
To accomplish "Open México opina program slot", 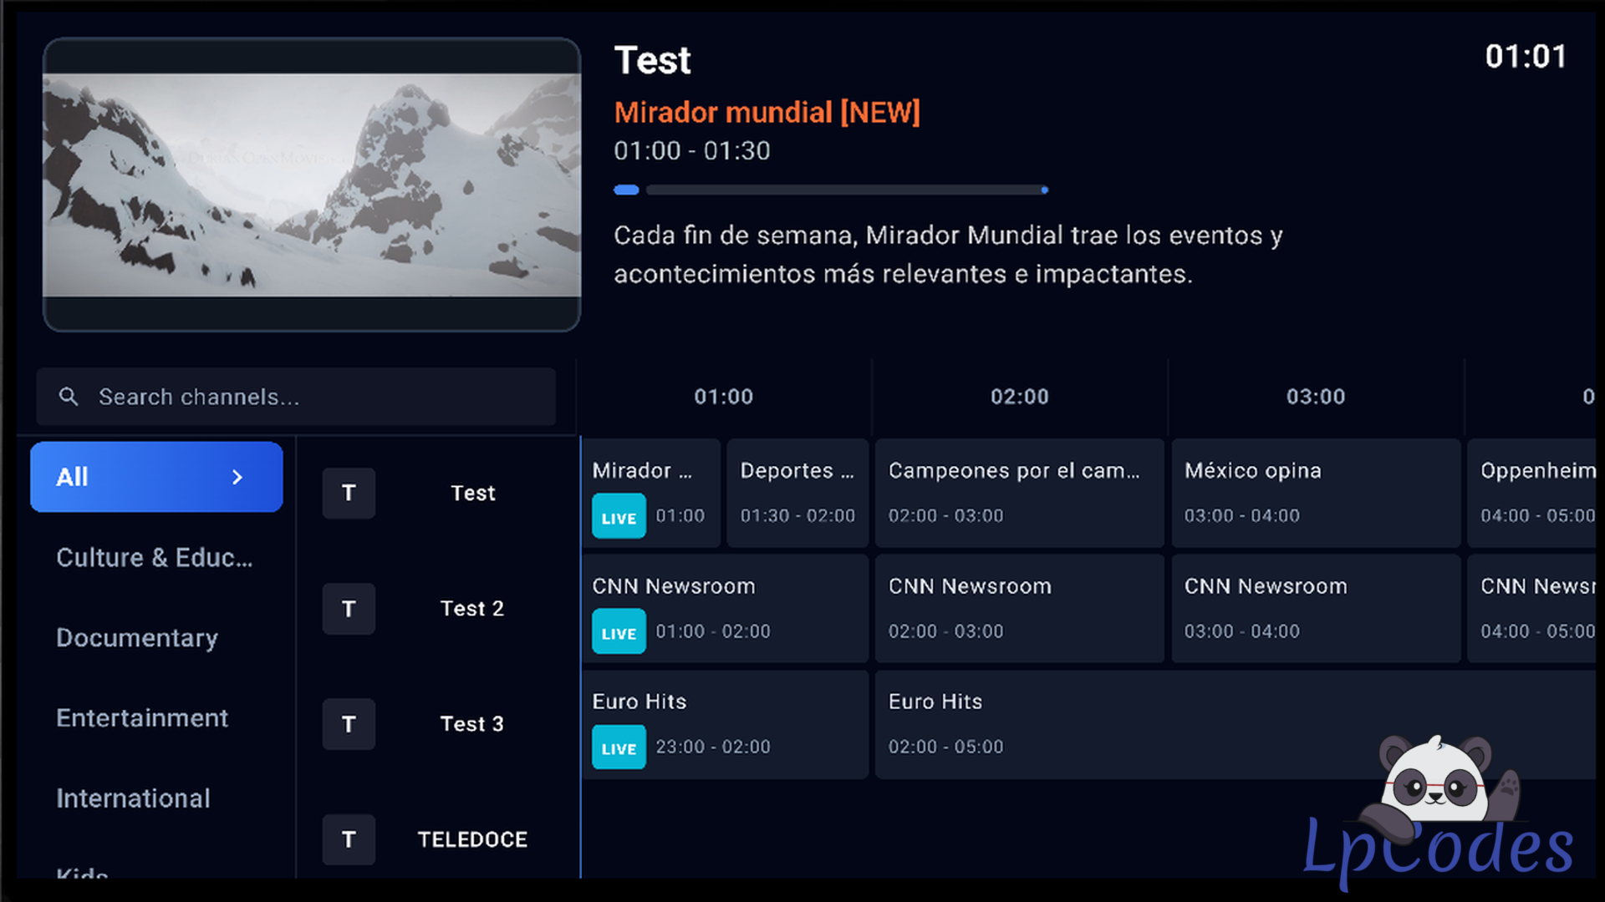I will click(1315, 493).
